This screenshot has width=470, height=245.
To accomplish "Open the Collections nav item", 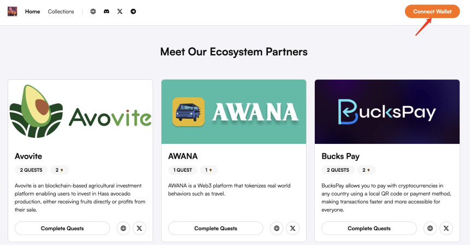I will (61, 11).
